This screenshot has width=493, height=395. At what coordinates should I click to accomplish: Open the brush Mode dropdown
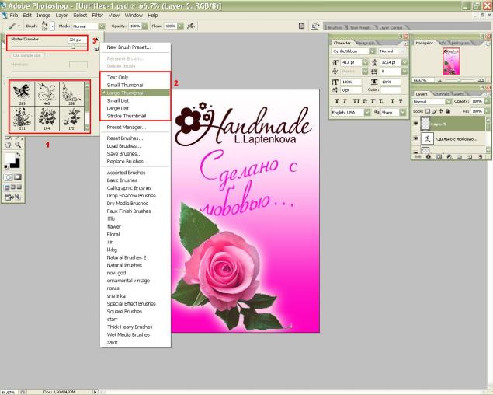point(81,26)
